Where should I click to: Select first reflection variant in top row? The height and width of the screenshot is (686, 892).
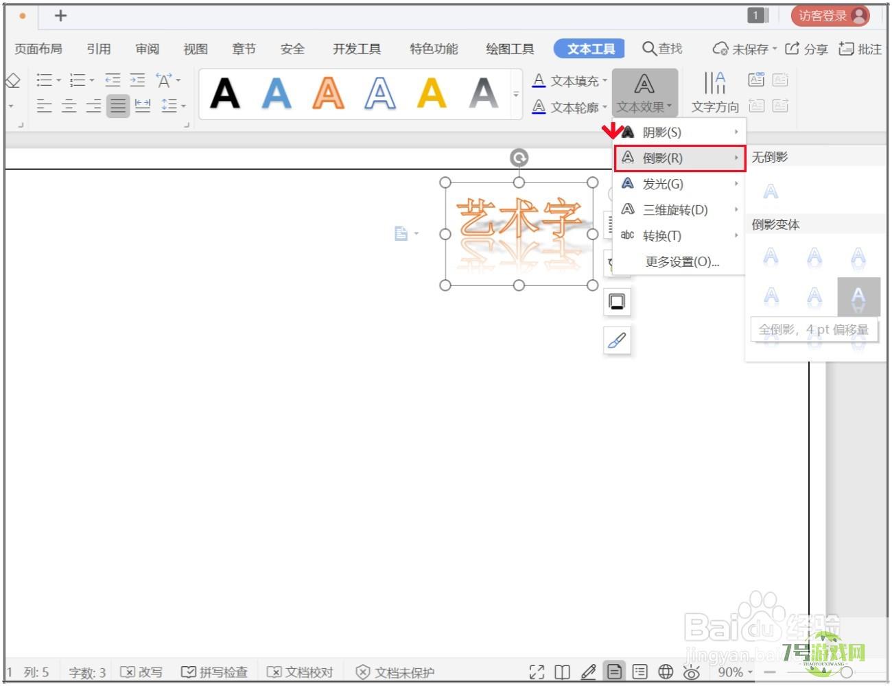(771, 258)
